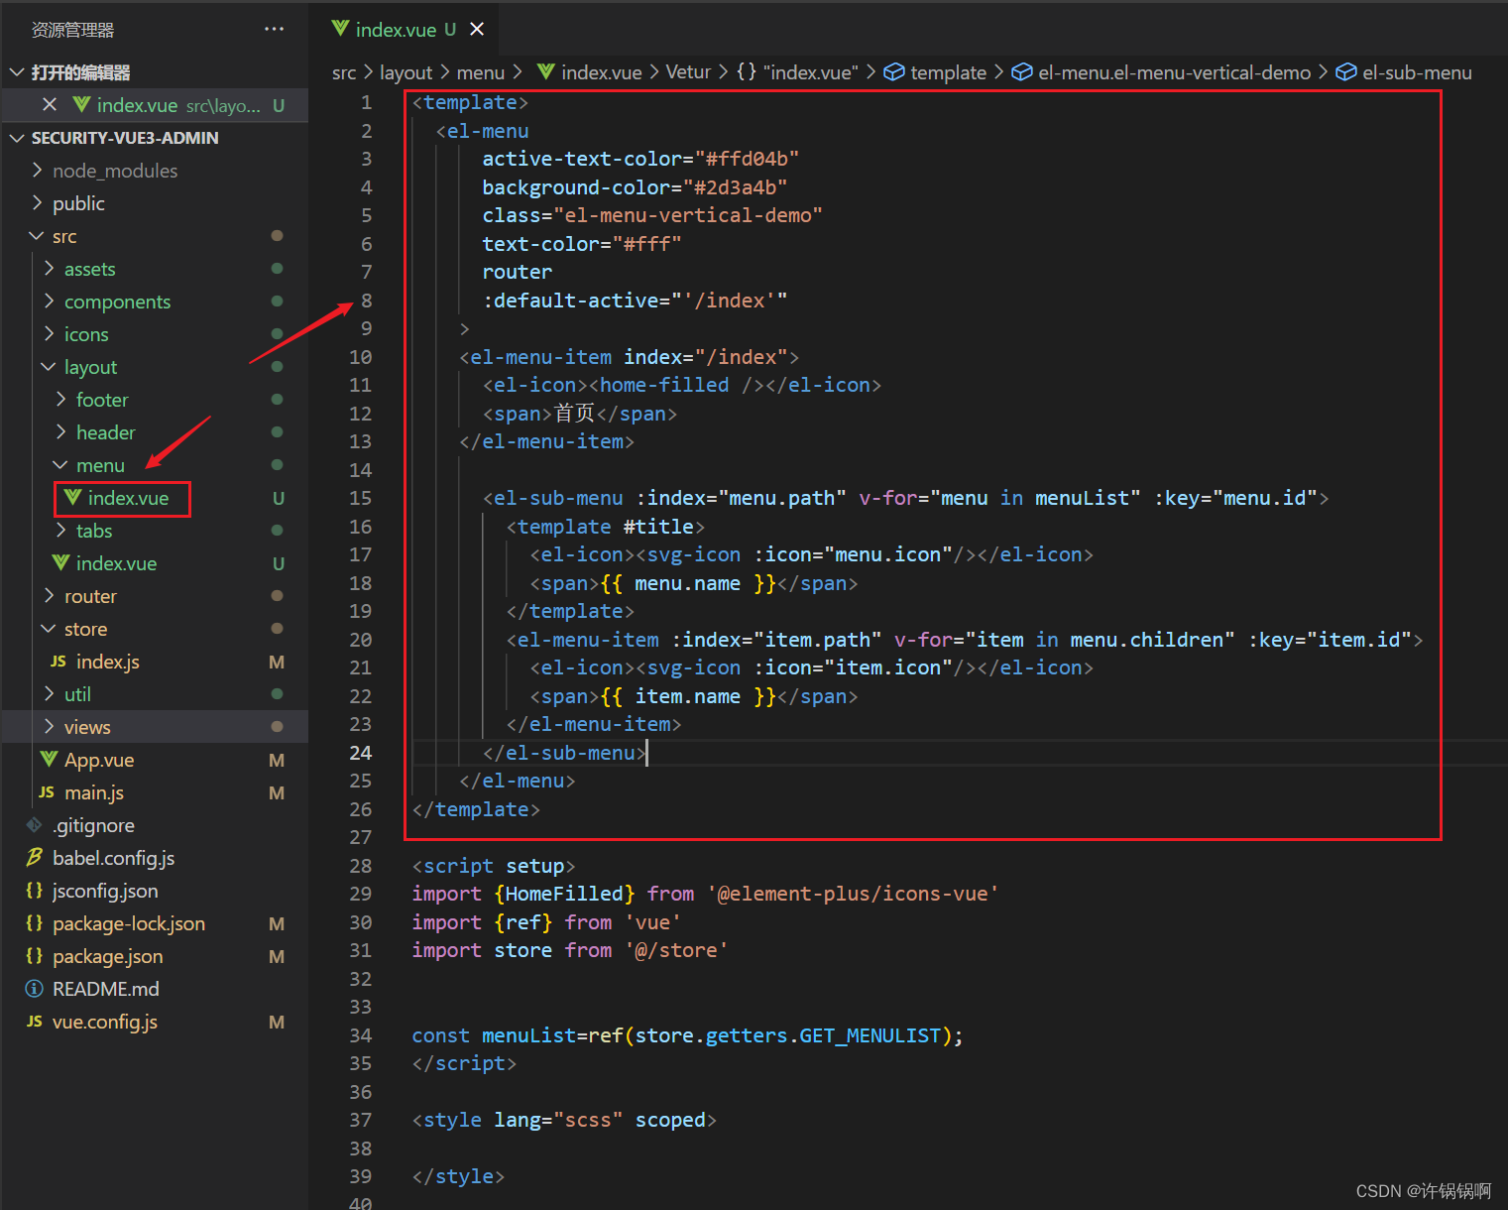Click el-menu.el-menu-vertical-demo breadcrumb symbol
The width and height of the screenshot is (1508, 1210).
[1161, 72]
